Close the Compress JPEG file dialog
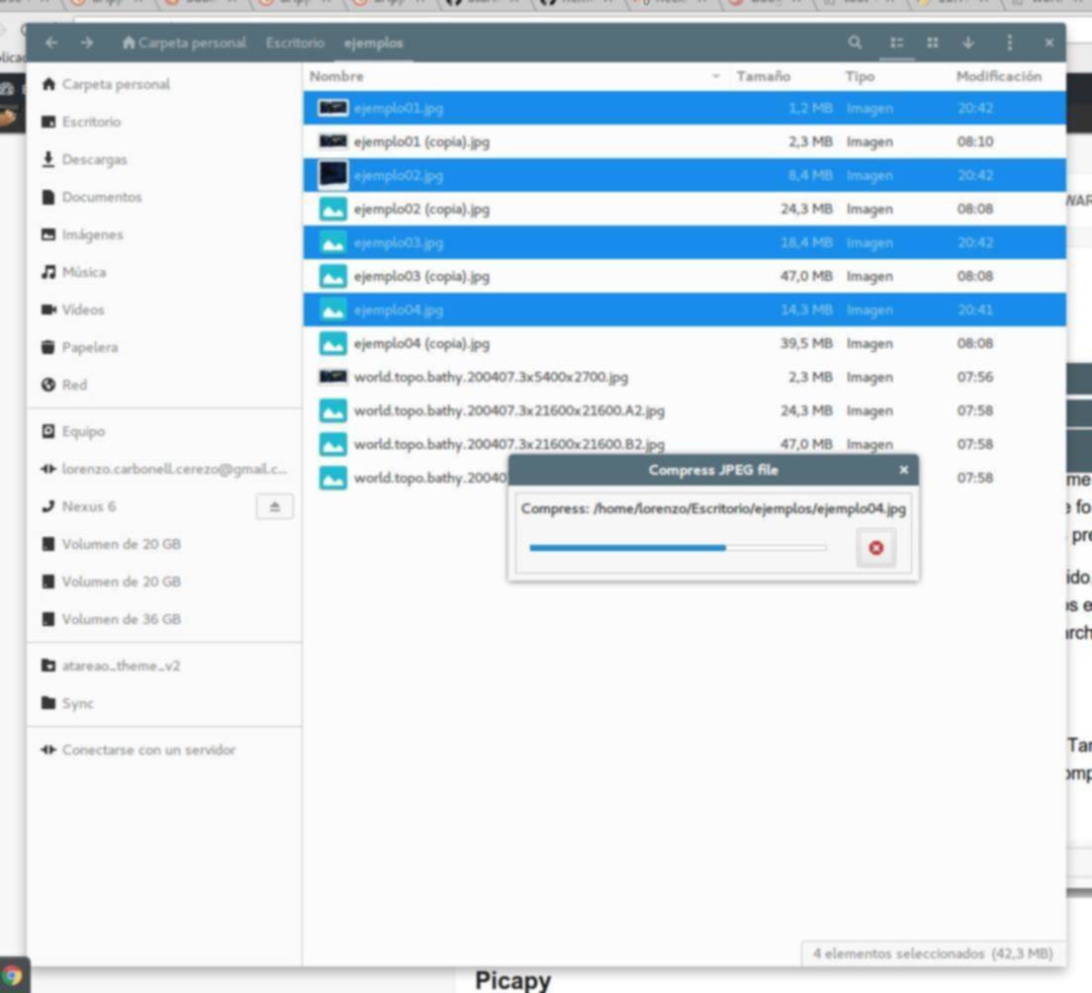This screenshot has height=993, width=1092. click(x=903, y=470)
